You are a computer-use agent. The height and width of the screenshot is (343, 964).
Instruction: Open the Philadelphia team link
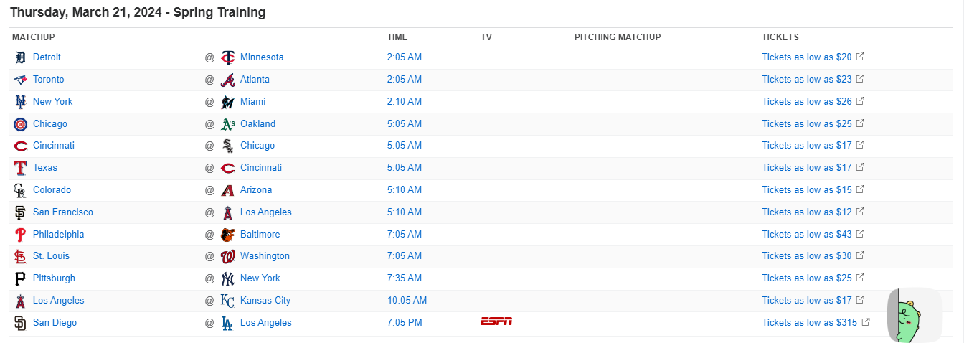click(x=58, y=234)
